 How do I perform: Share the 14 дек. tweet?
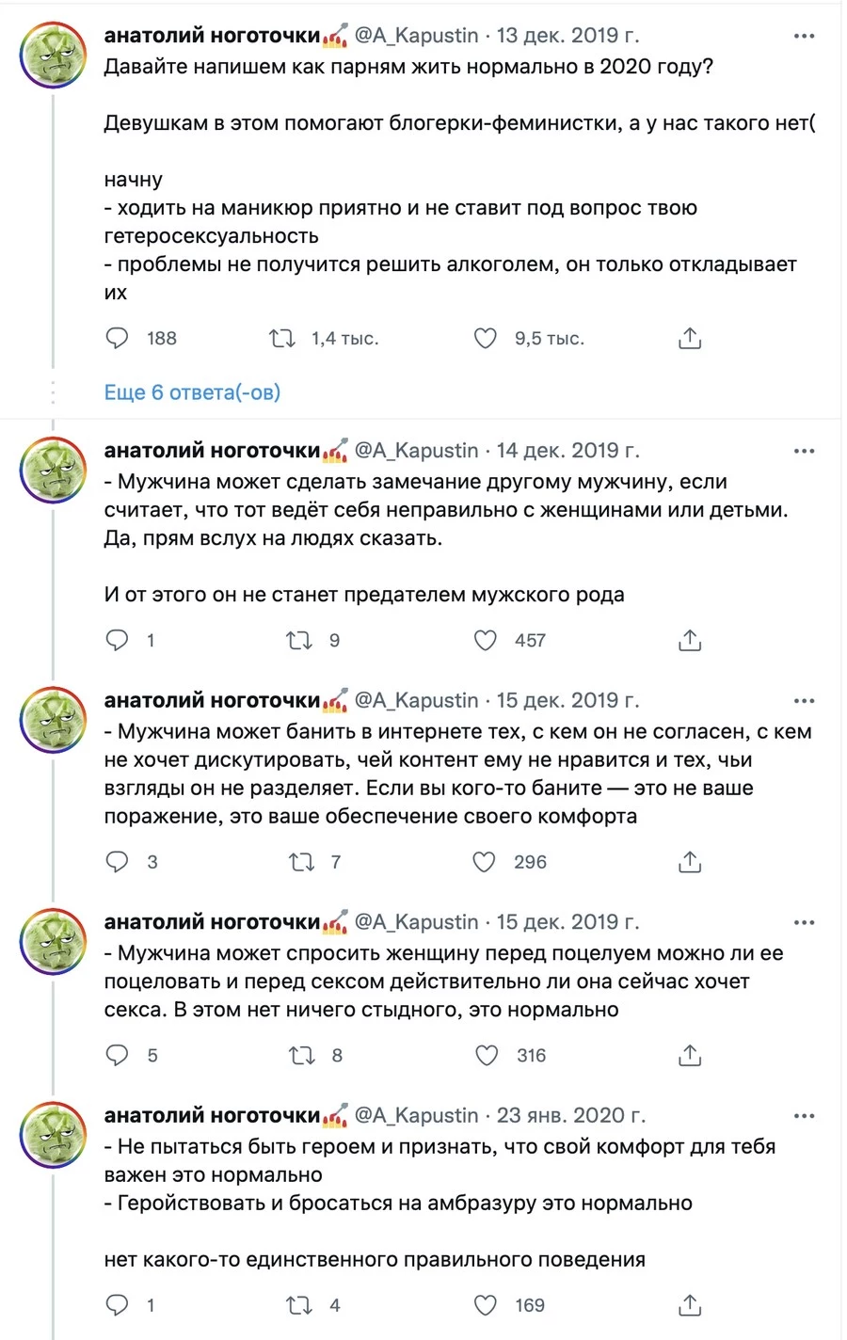click(x=689, y=640)
